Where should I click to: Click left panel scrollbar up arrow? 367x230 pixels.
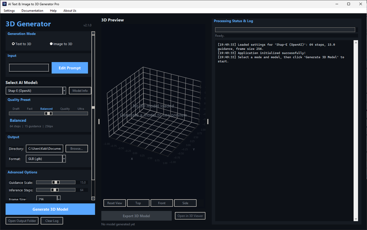(93, 33)
